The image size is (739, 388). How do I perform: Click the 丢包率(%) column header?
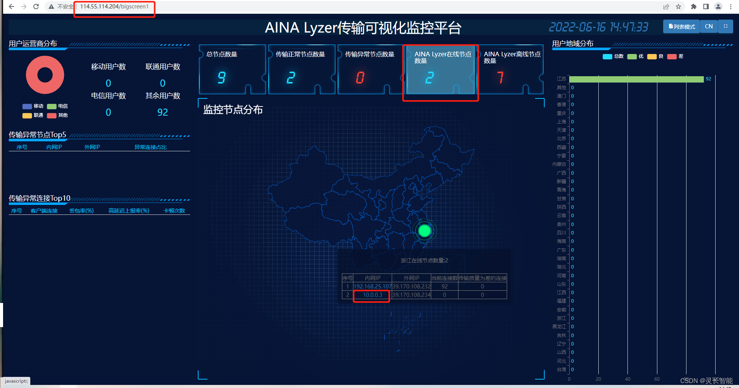point(82,211)
